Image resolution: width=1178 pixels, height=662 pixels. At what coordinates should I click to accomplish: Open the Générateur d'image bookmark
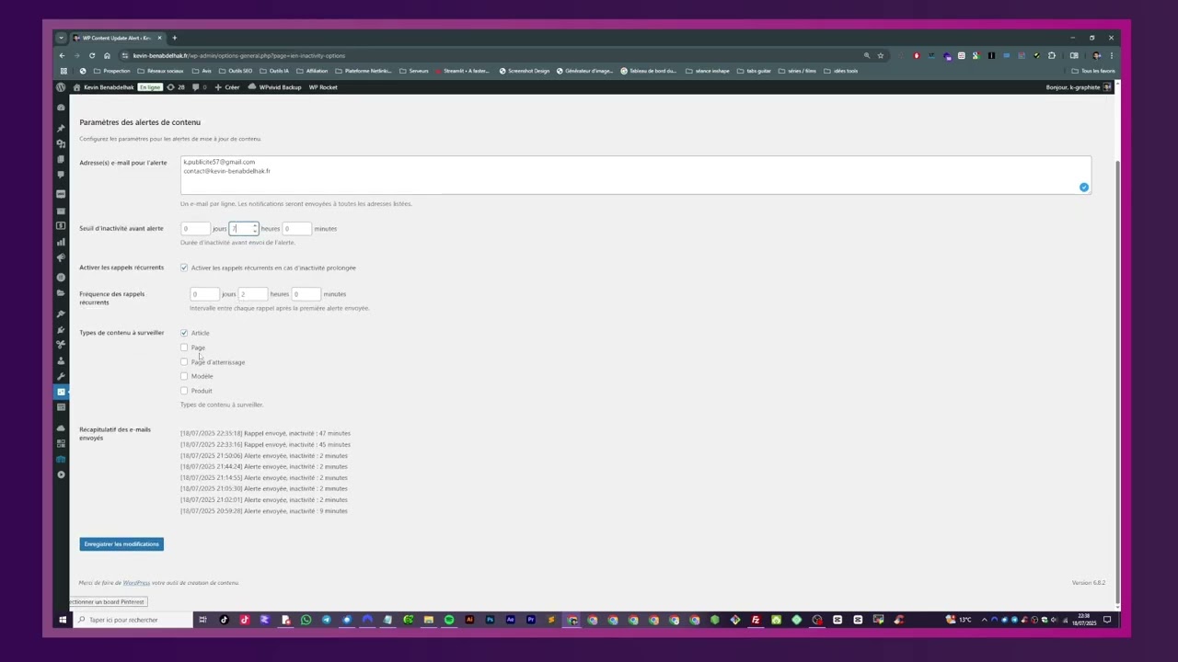584,71
